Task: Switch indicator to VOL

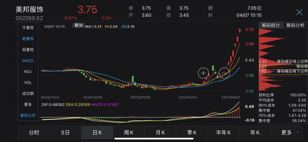Action: tap(28, 83)
